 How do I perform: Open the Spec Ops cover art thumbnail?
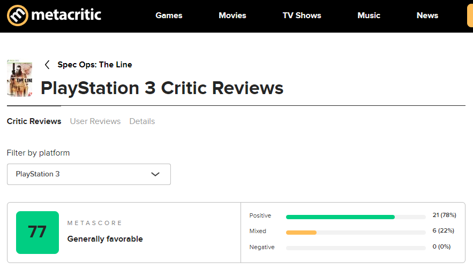tap(20, 78)
